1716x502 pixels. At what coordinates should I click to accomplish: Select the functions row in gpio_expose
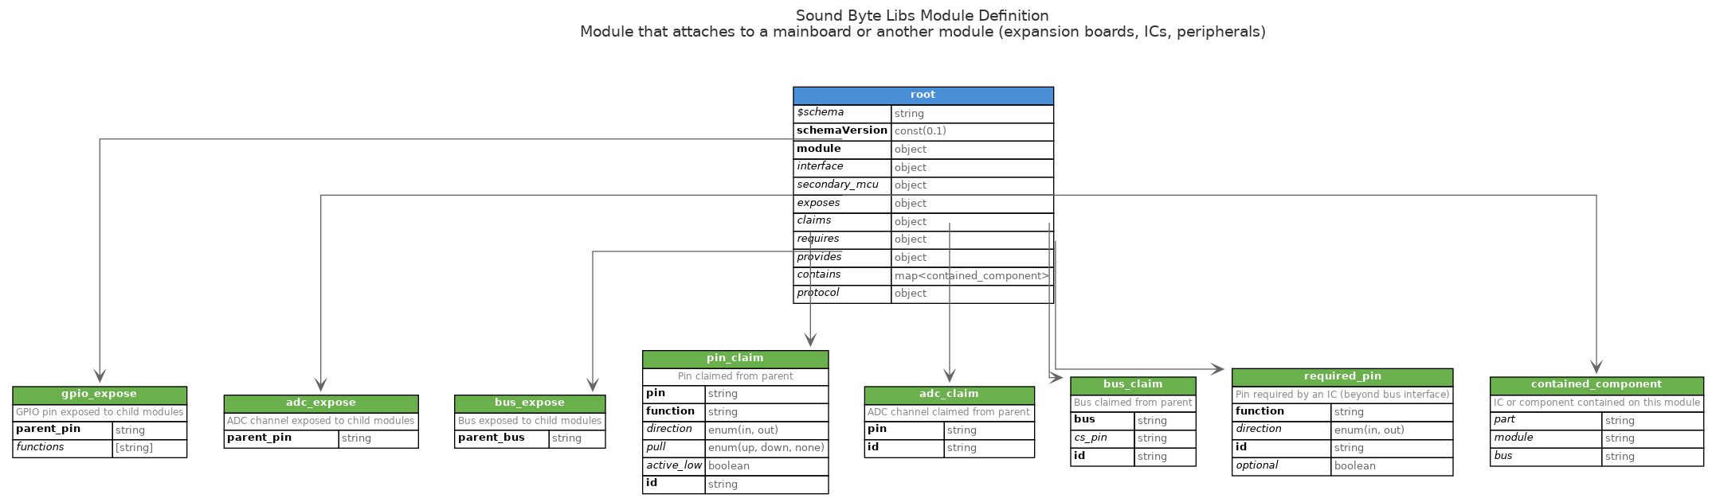coord(41,448)
